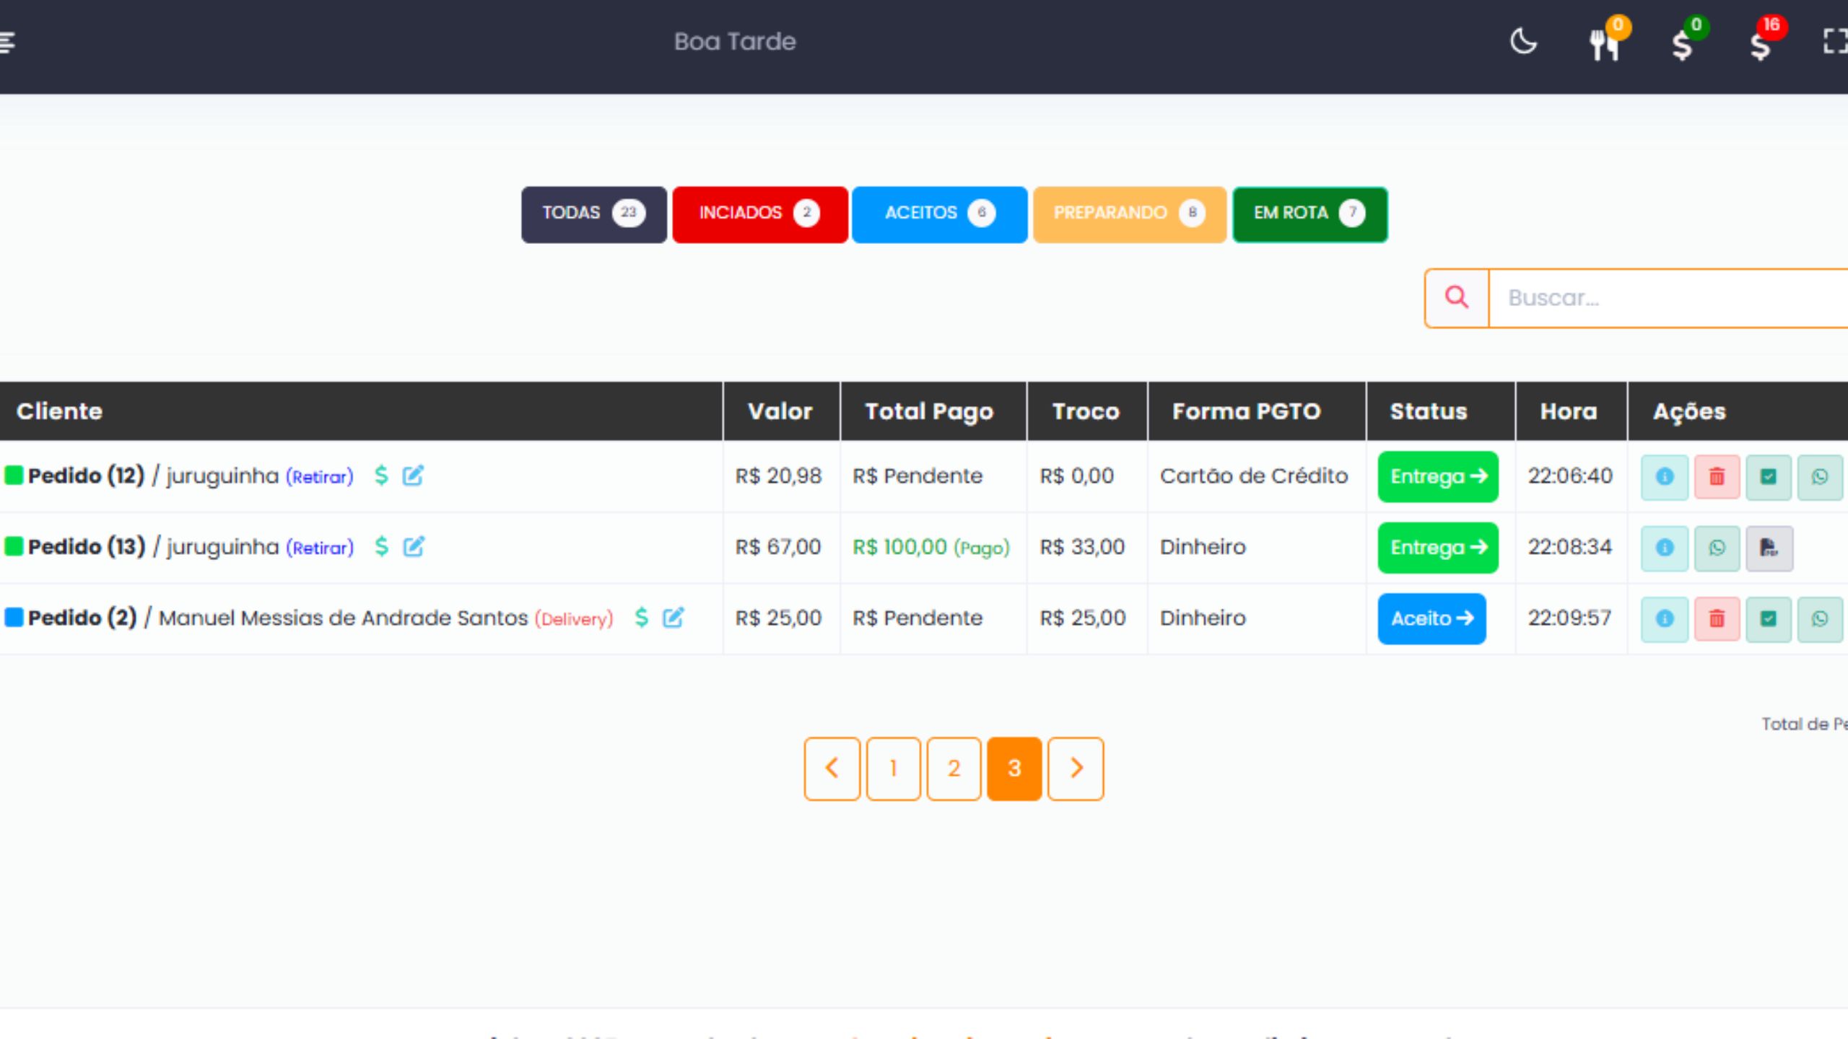Go to previous page arrow

click(x=832, y=768)
